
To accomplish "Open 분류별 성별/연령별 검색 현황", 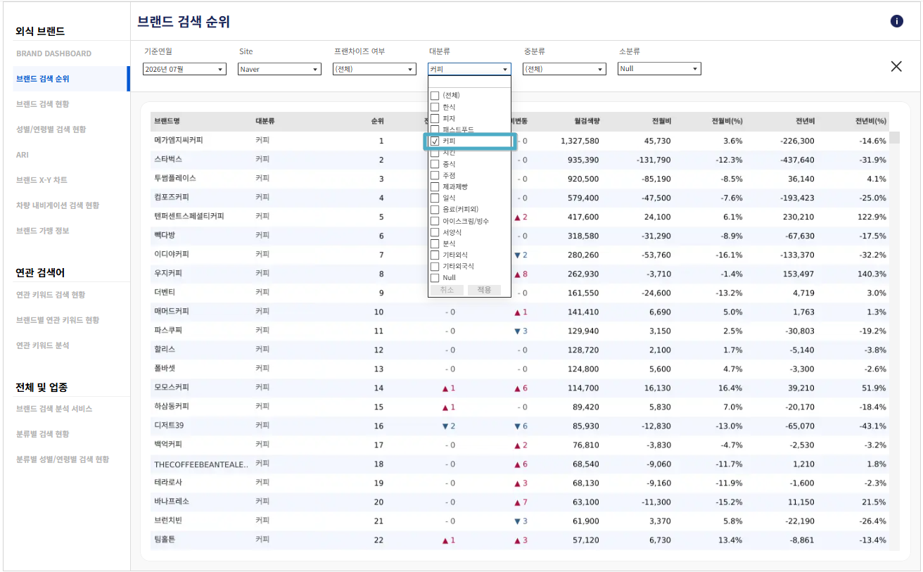I will pos(63,459).
